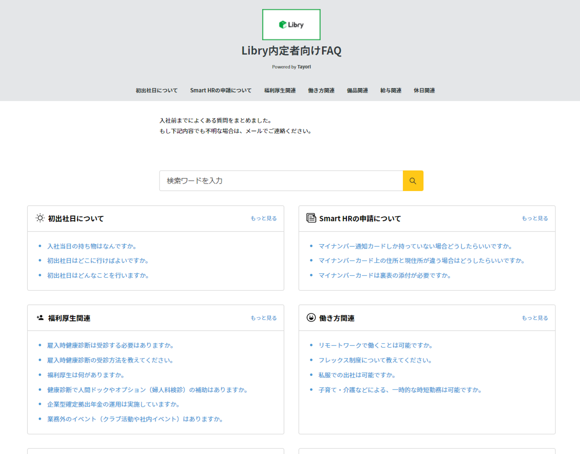Click the person icon beside 福利厚生関連

[x=40, y=318]
